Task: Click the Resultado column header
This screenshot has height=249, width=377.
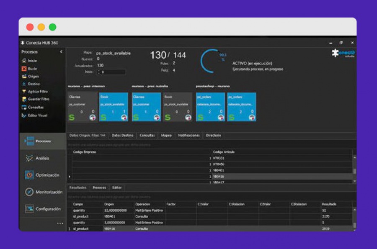Action: coord(337,204)
